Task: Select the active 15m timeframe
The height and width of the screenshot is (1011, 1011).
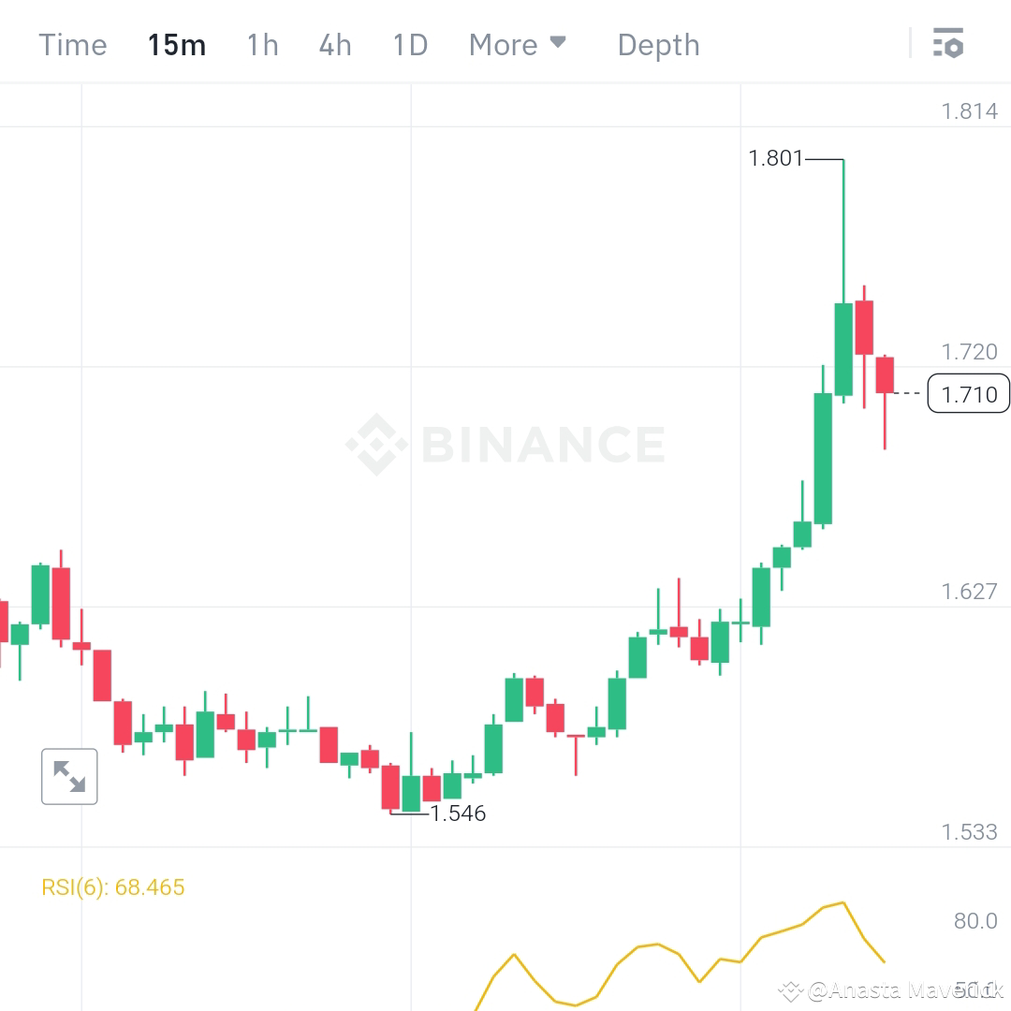Action: pyautogui.click(x=176, y=44)
